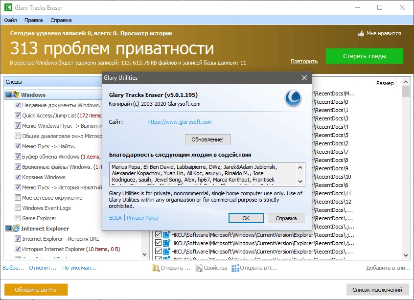The width and height of the screenshot is (414, 300).
Task: Click the tree panel scroll-down arrow
Action: click(144, 254)
